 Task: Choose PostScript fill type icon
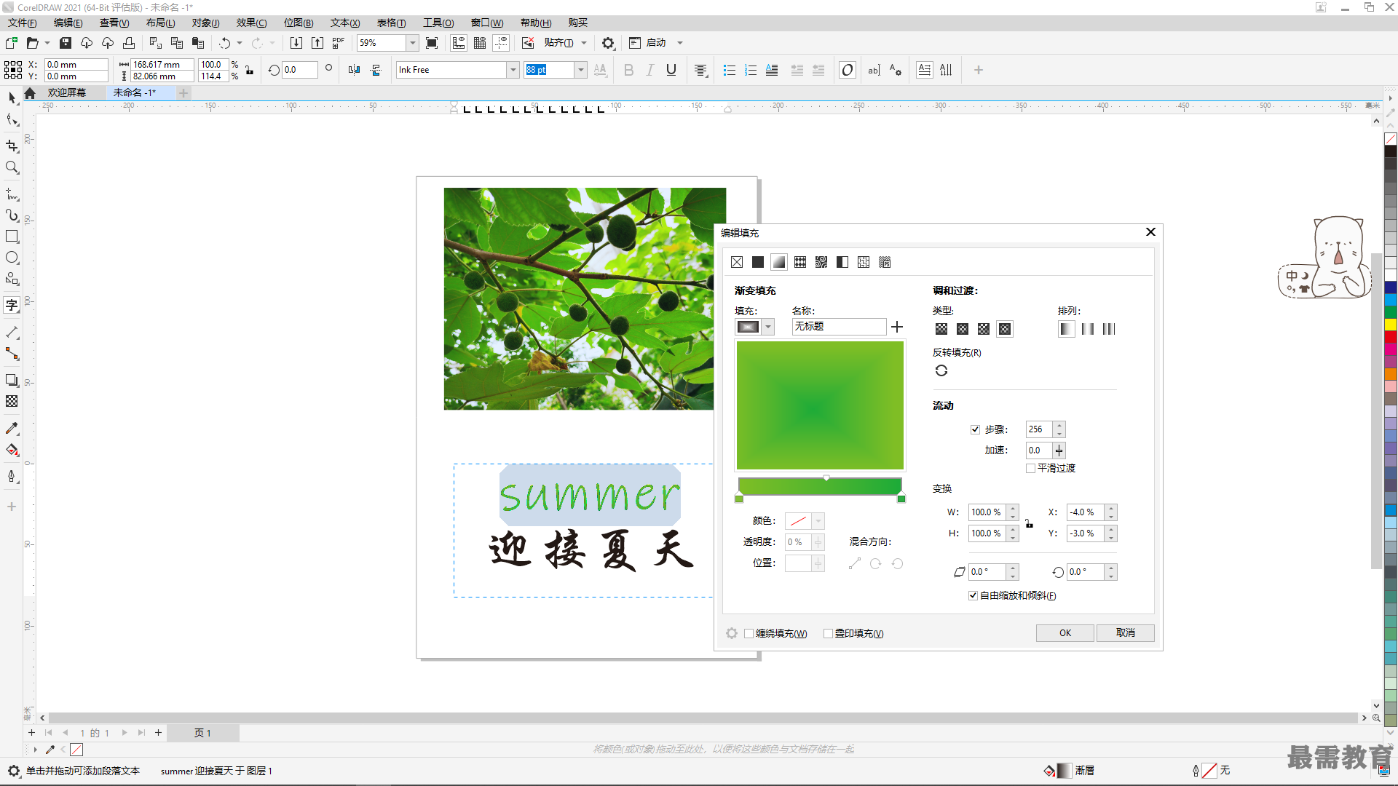point(885,262)
